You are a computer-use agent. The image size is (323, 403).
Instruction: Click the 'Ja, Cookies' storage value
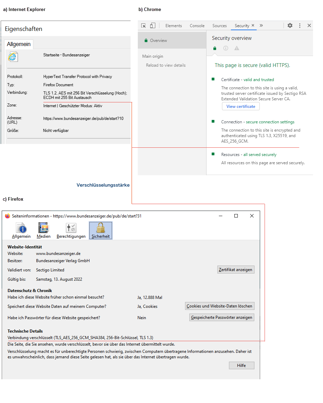tap(147, 306)
